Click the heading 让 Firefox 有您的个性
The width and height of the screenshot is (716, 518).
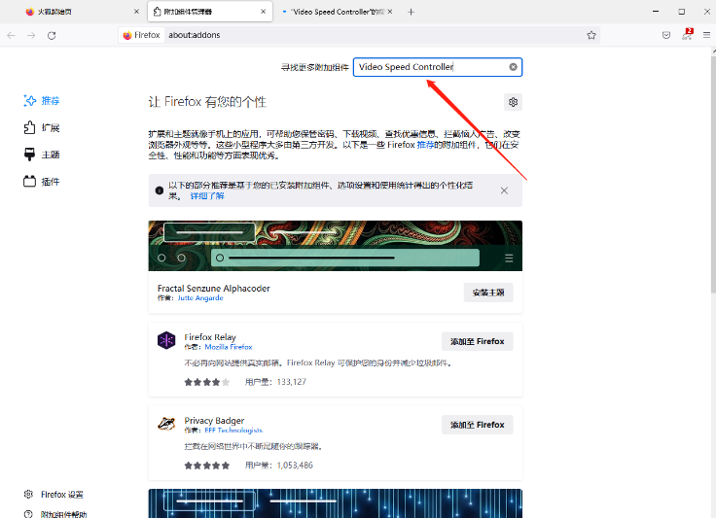207,102
